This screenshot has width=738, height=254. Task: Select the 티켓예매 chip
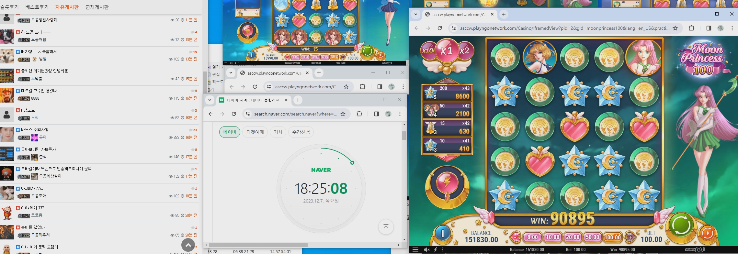255,132
